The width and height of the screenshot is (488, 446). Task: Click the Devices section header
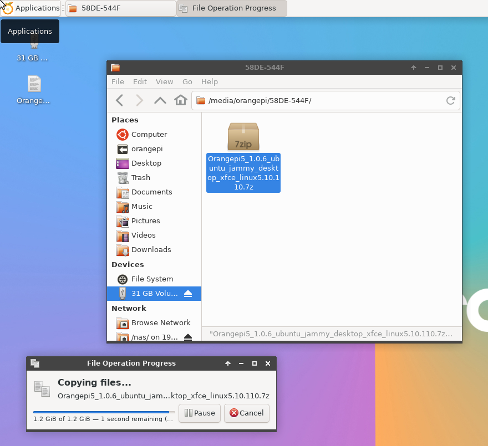[128, 265]
